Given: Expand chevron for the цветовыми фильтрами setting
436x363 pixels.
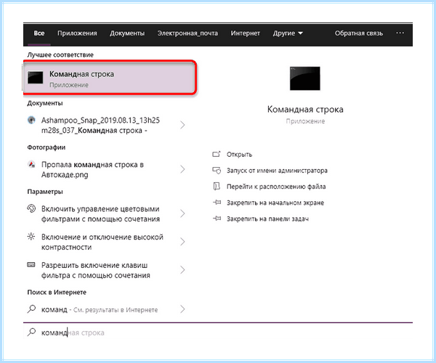Looking at the screenshot, I should coord(182,213).
